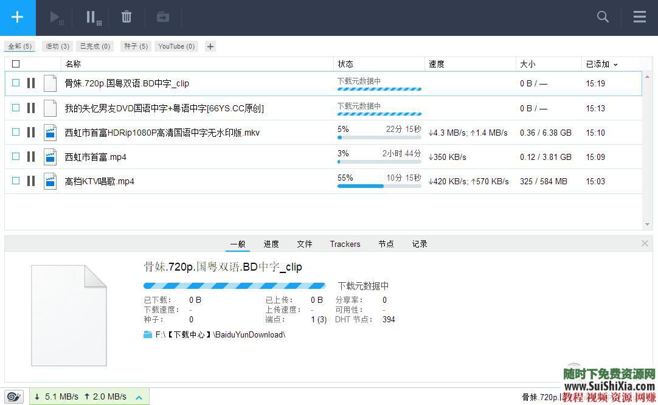Switch to the 进度 panel
The width and height of the screenshot is (658, 405).
[x=271, y=244]
